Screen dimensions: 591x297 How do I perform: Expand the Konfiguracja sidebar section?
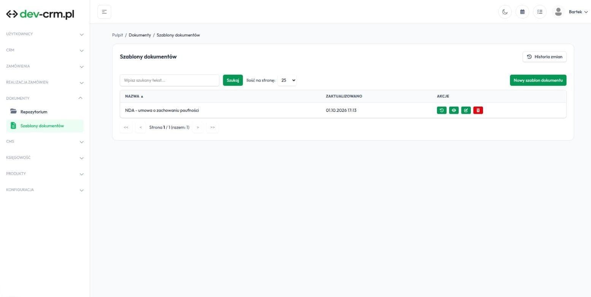(45, 190)
